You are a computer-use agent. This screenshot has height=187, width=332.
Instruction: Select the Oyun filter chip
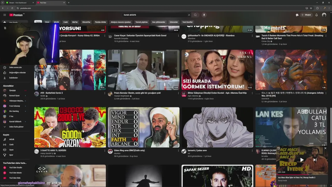click(47, 22)
